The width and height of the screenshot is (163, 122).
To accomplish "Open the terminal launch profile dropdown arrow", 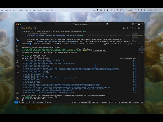I will click(x=126, y=44).
